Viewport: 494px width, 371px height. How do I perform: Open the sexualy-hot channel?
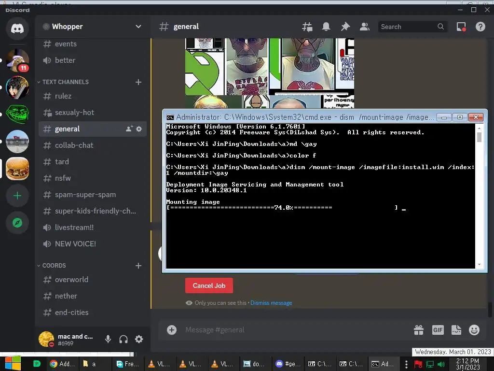pos(92,113)
